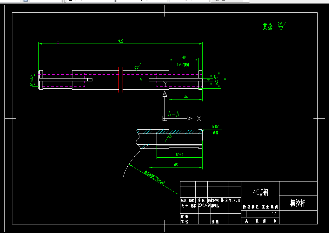Select the A-A section view label
Image resolution: width=329 pixels, height=233 pixels.
coord(174,114)
